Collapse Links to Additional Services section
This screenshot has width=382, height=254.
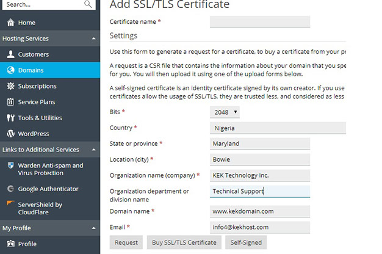[93, 150]
